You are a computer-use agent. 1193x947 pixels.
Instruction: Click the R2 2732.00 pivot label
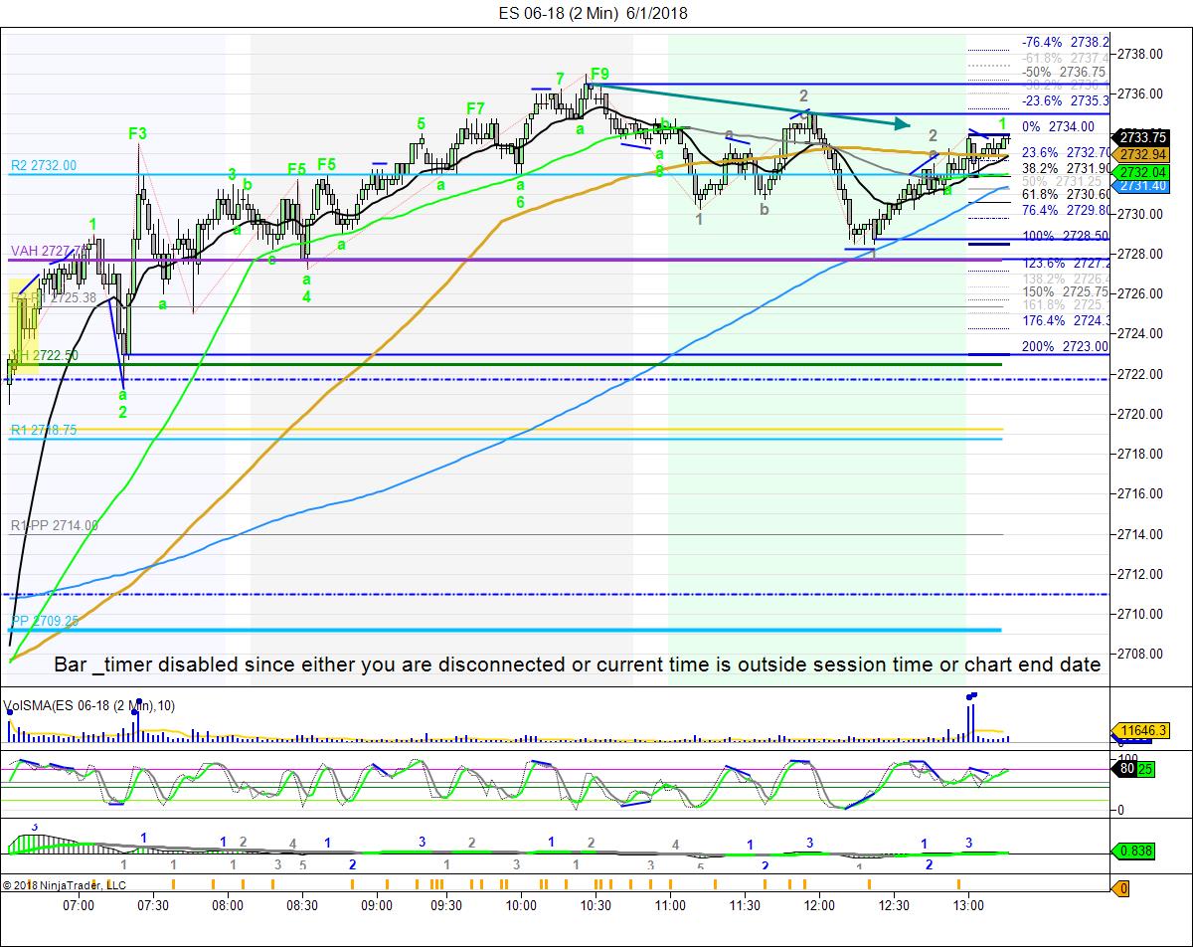tap(44, 166)
